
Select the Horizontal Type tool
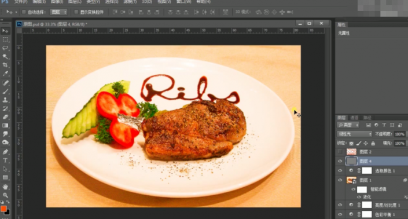5,160
